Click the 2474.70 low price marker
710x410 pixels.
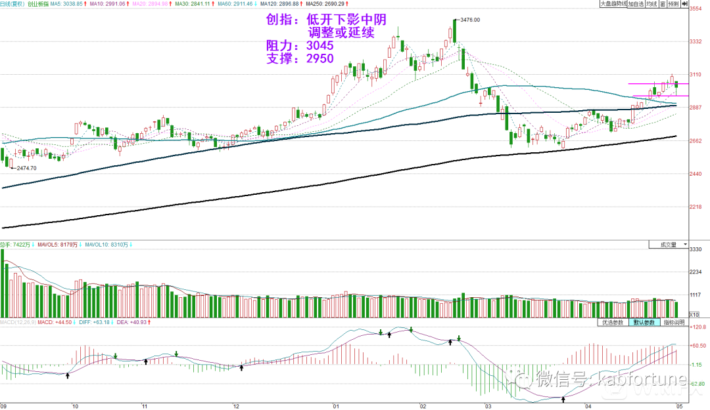(28, 169)
